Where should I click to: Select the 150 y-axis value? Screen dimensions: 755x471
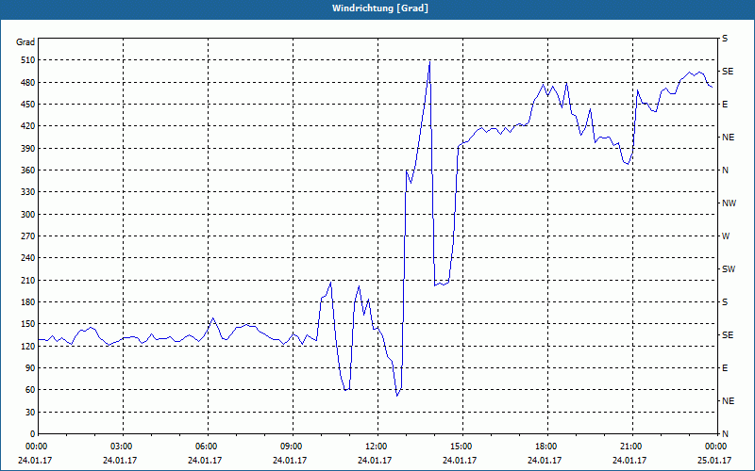pos(28,324)
